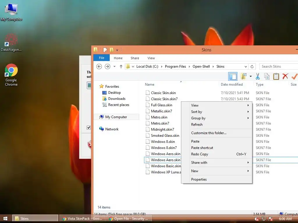Viewport: 298px width, 223px height.
Task: Click the red X Delete toolbar icon
Action: coord(285,76)
